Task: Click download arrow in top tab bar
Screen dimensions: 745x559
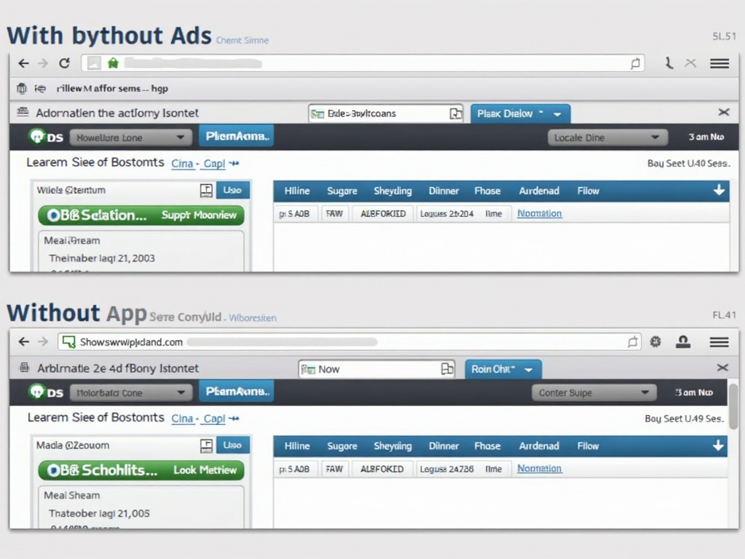Action: [719, 190]
